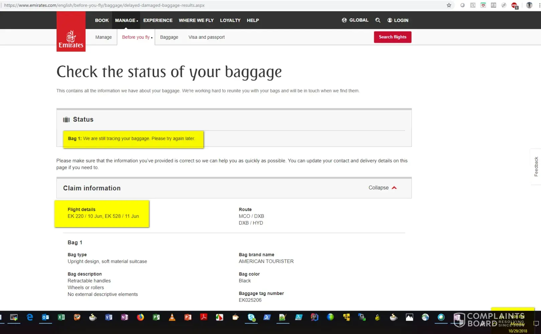Screen dimensions: 541x334
Task: Click the Bag 1 tracing status message
Action: (x=131, y=139)
